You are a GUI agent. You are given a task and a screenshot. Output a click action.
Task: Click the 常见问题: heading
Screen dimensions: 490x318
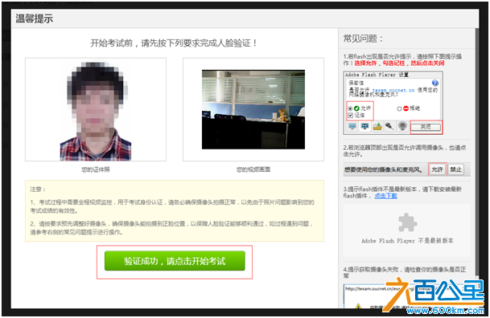tap(363, 39)
